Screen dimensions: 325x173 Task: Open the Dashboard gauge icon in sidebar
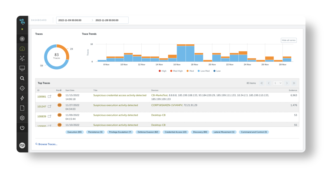[x=22, y=49]
